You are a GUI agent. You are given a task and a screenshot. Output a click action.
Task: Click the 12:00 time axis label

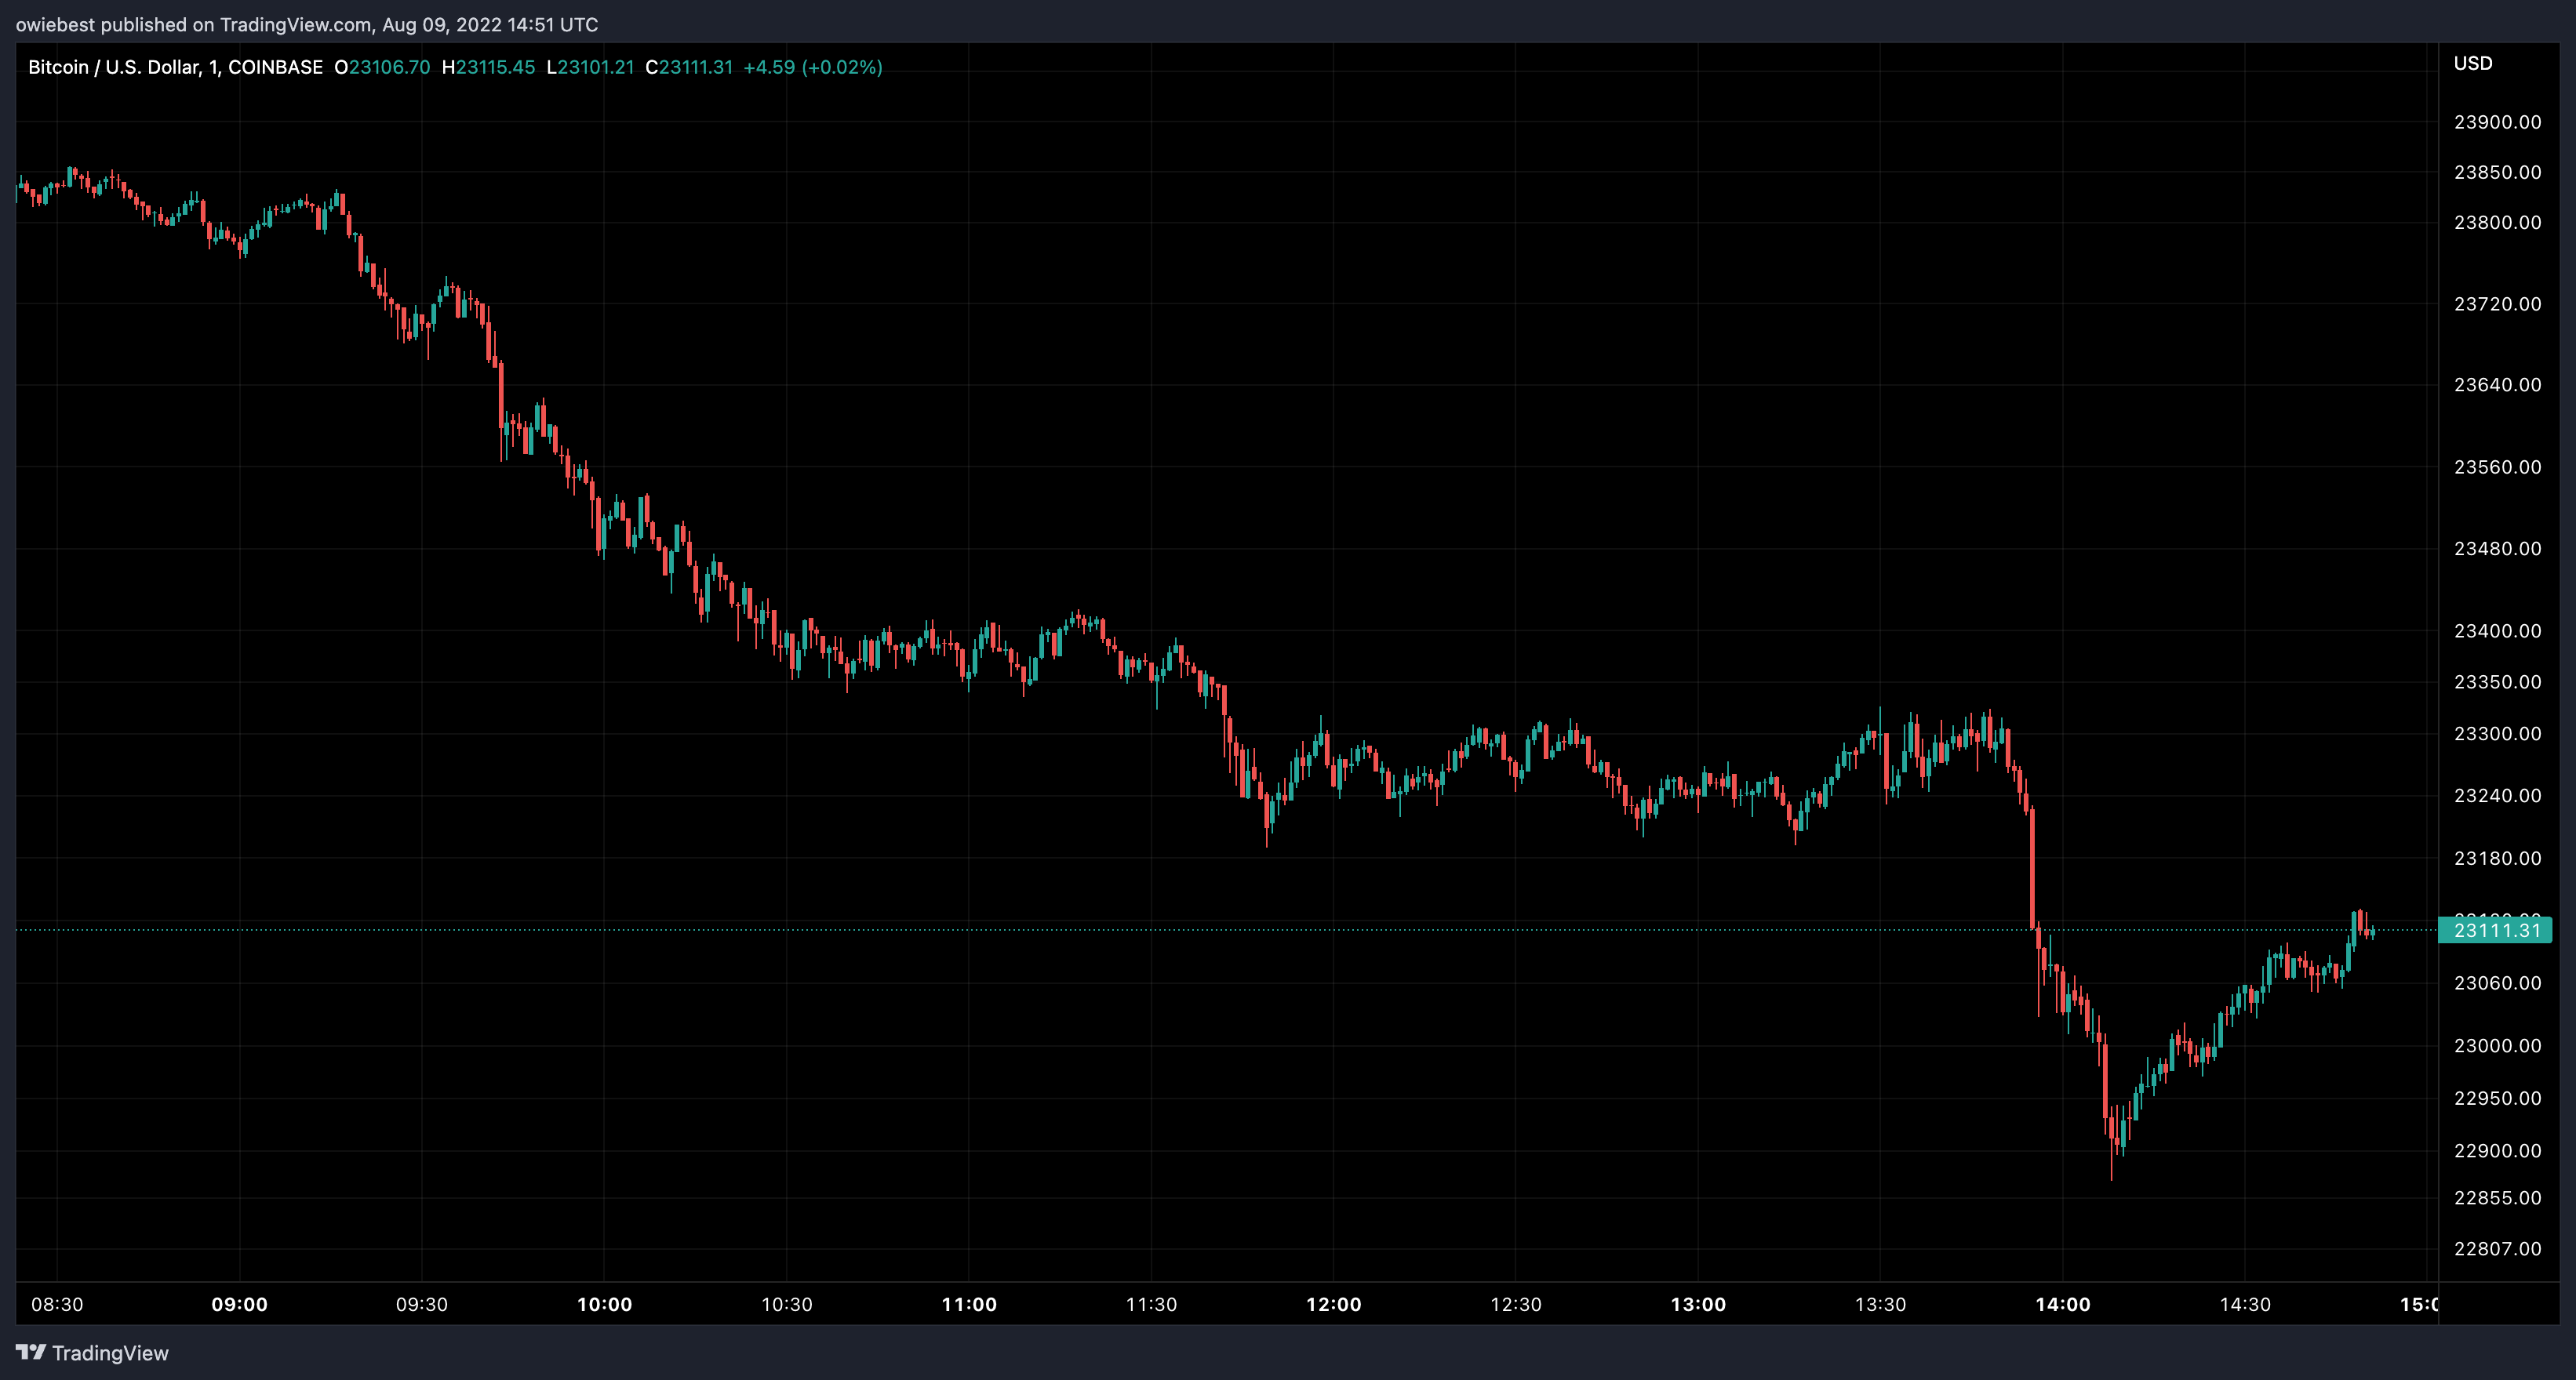point(1333,1304)
